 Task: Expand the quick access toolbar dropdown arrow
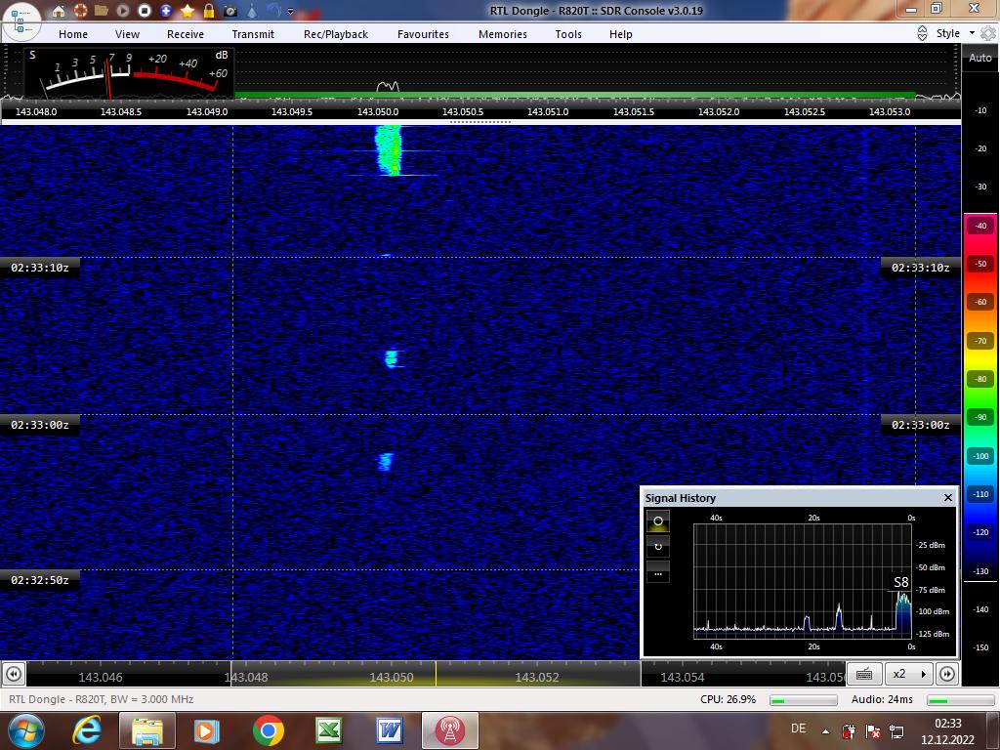291,12
